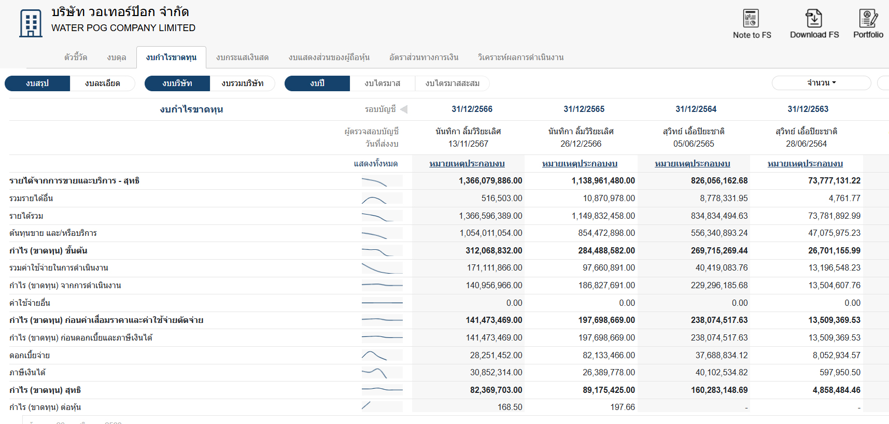Click แสดงทั้งหมด to show all

click(375, 164)
